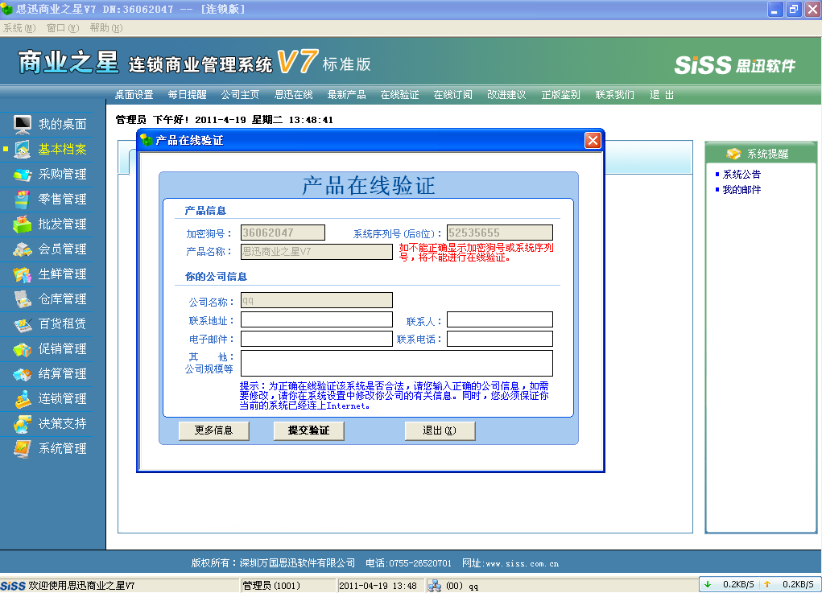Click the 我的桌面 monitor icon in sidebar
Viewport: 822px width, 593px height.
click(23, 124)
